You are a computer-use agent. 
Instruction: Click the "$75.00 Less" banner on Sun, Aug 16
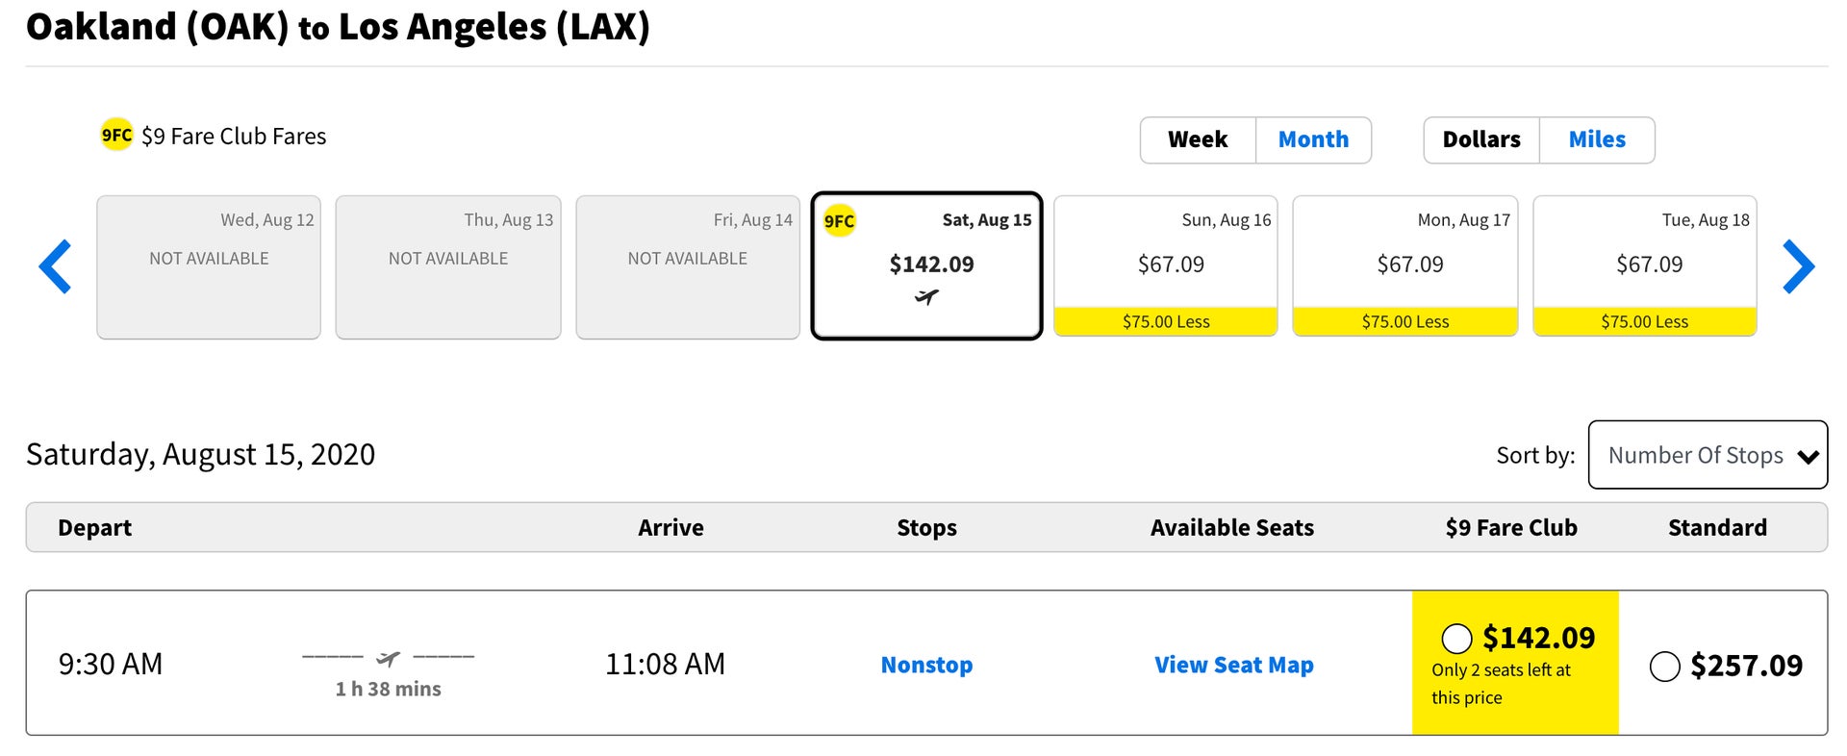coord(1165,321)
